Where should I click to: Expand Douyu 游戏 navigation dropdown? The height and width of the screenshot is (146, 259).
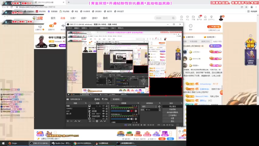[95, 18]
